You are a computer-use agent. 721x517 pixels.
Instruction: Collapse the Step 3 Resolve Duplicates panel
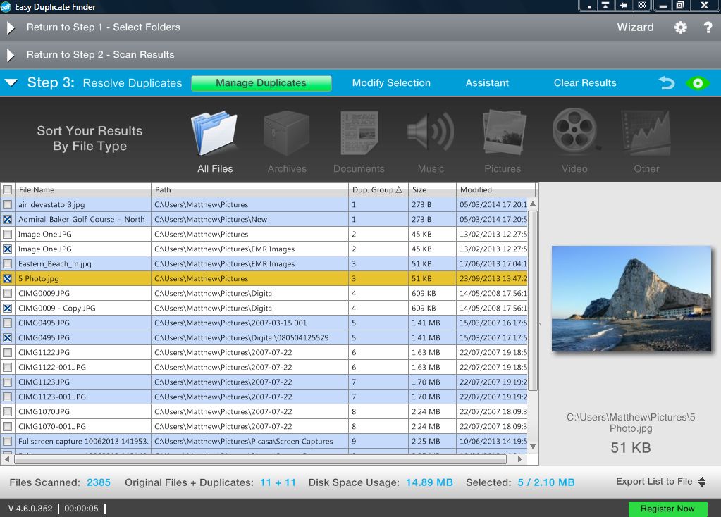[10, 82]
